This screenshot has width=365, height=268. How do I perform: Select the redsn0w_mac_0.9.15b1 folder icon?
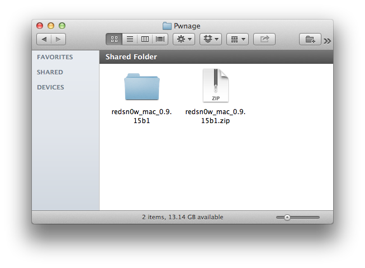click(x=142, y=87)
